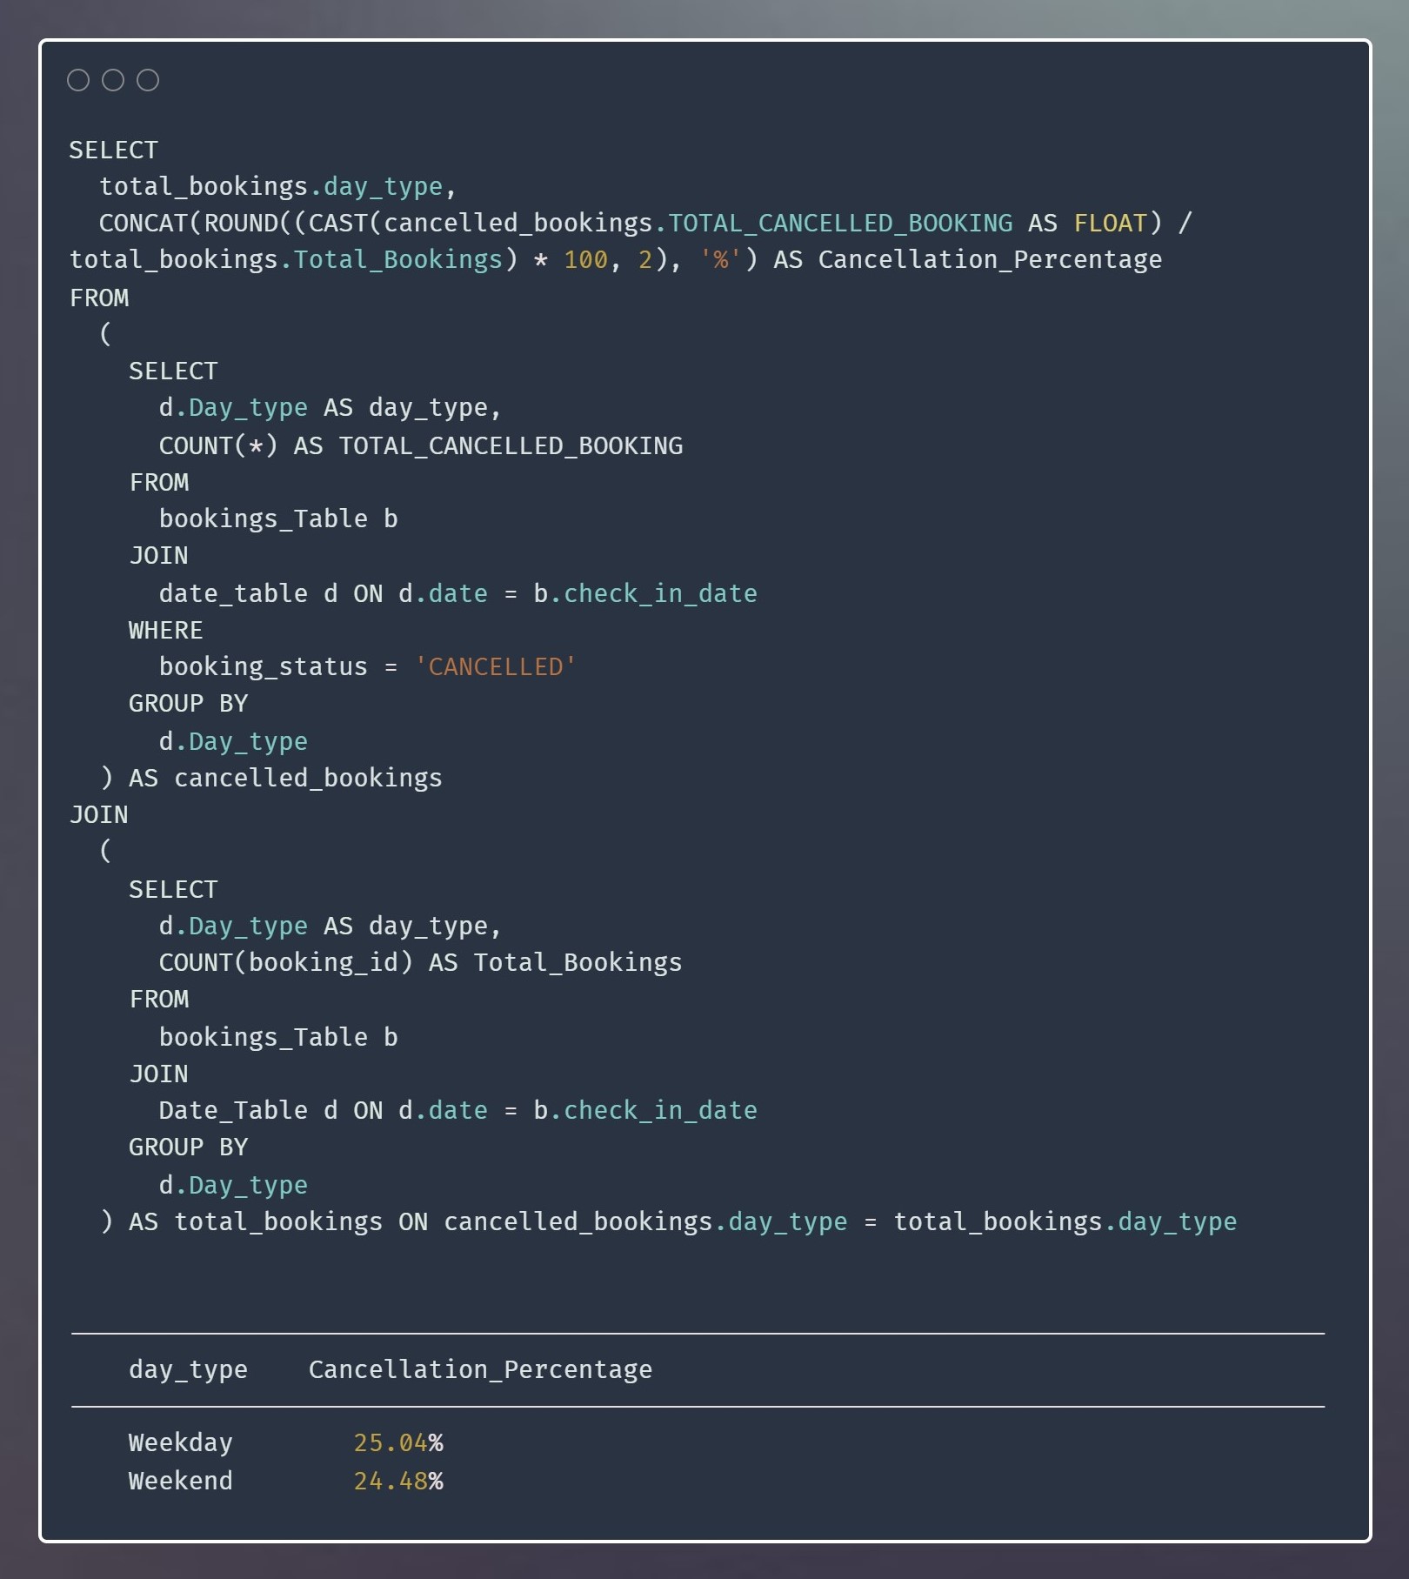Click the 24.48% value
This screenshot has width=1409, height=1579.
tap(397, 1481)
